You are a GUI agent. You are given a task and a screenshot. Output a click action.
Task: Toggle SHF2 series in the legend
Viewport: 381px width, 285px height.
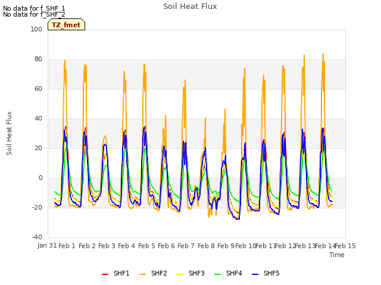[153, 273]
